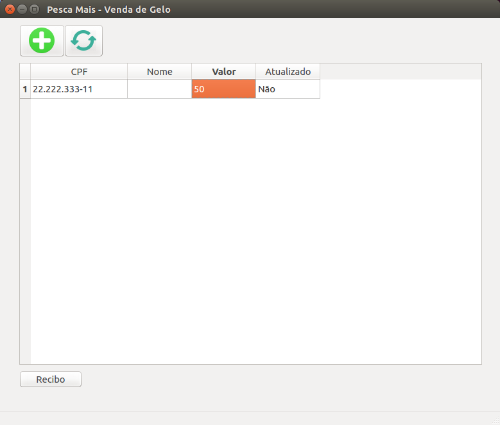Grab the window size grip corner

(496, 421)
